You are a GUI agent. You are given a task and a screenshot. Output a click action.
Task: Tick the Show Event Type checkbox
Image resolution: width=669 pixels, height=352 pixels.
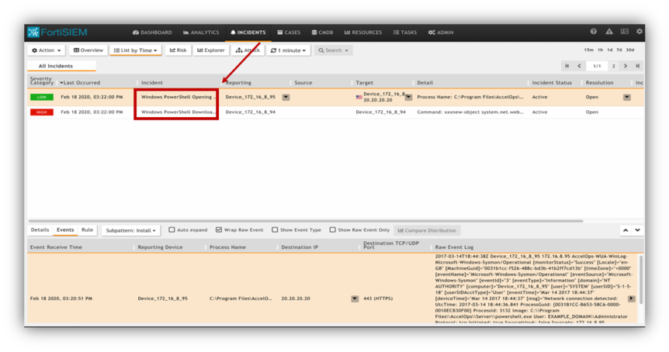(x=275, y=230)
